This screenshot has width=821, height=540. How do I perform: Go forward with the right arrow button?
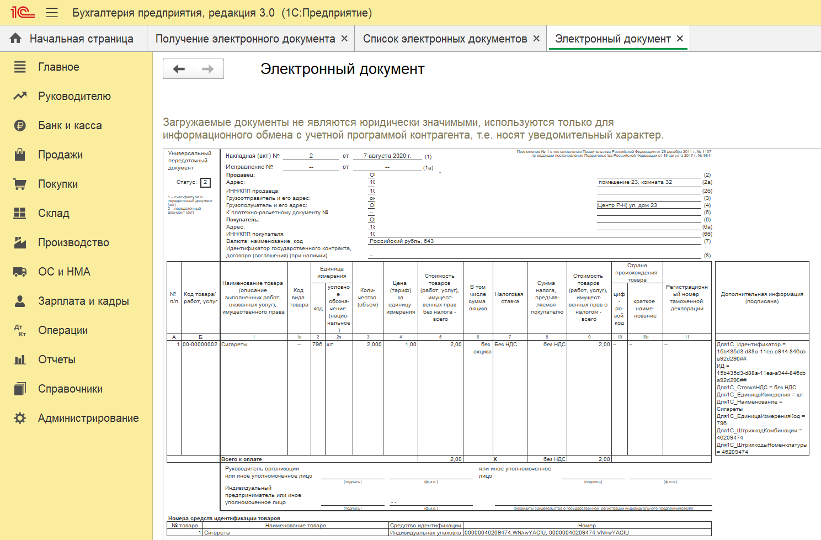(x=208, y=69)
